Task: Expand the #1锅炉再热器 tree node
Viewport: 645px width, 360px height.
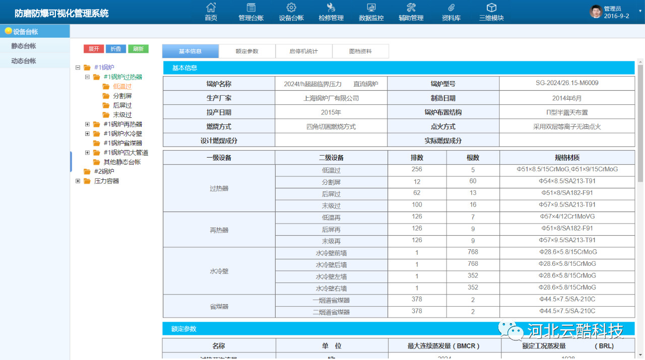Action: coord(87,124)
